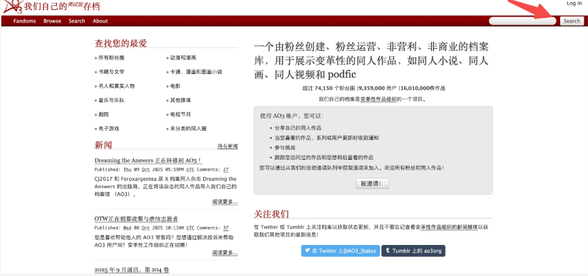
Task: Open the 所有粉丝圈 fandom link
Action: [x=111, y=58]
